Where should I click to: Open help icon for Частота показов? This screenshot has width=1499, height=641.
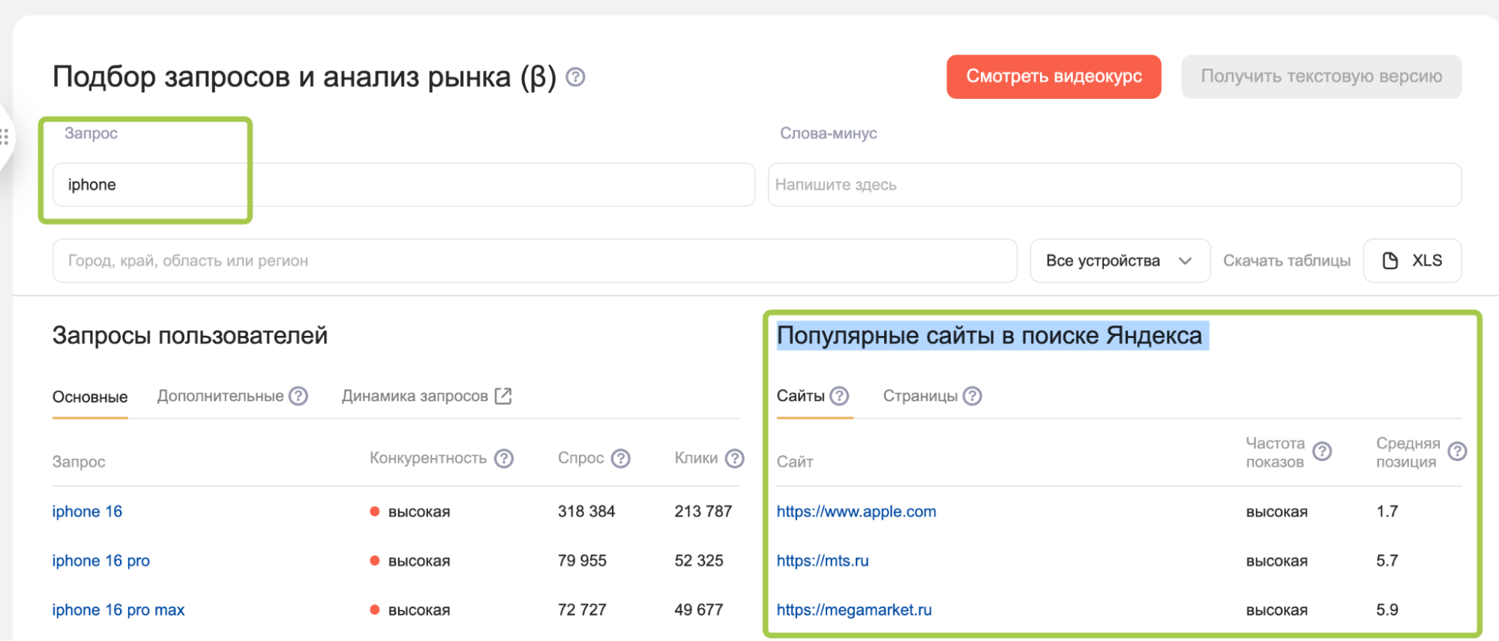(x=1322, y=451)
